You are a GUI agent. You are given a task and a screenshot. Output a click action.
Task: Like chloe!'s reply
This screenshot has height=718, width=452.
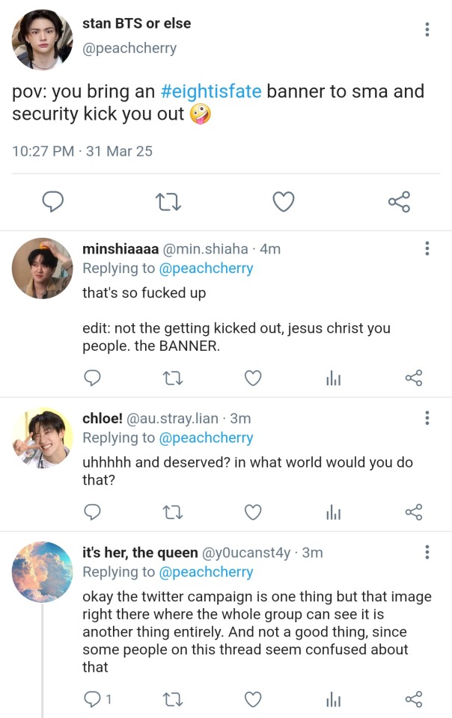click(x=253, y=512)
